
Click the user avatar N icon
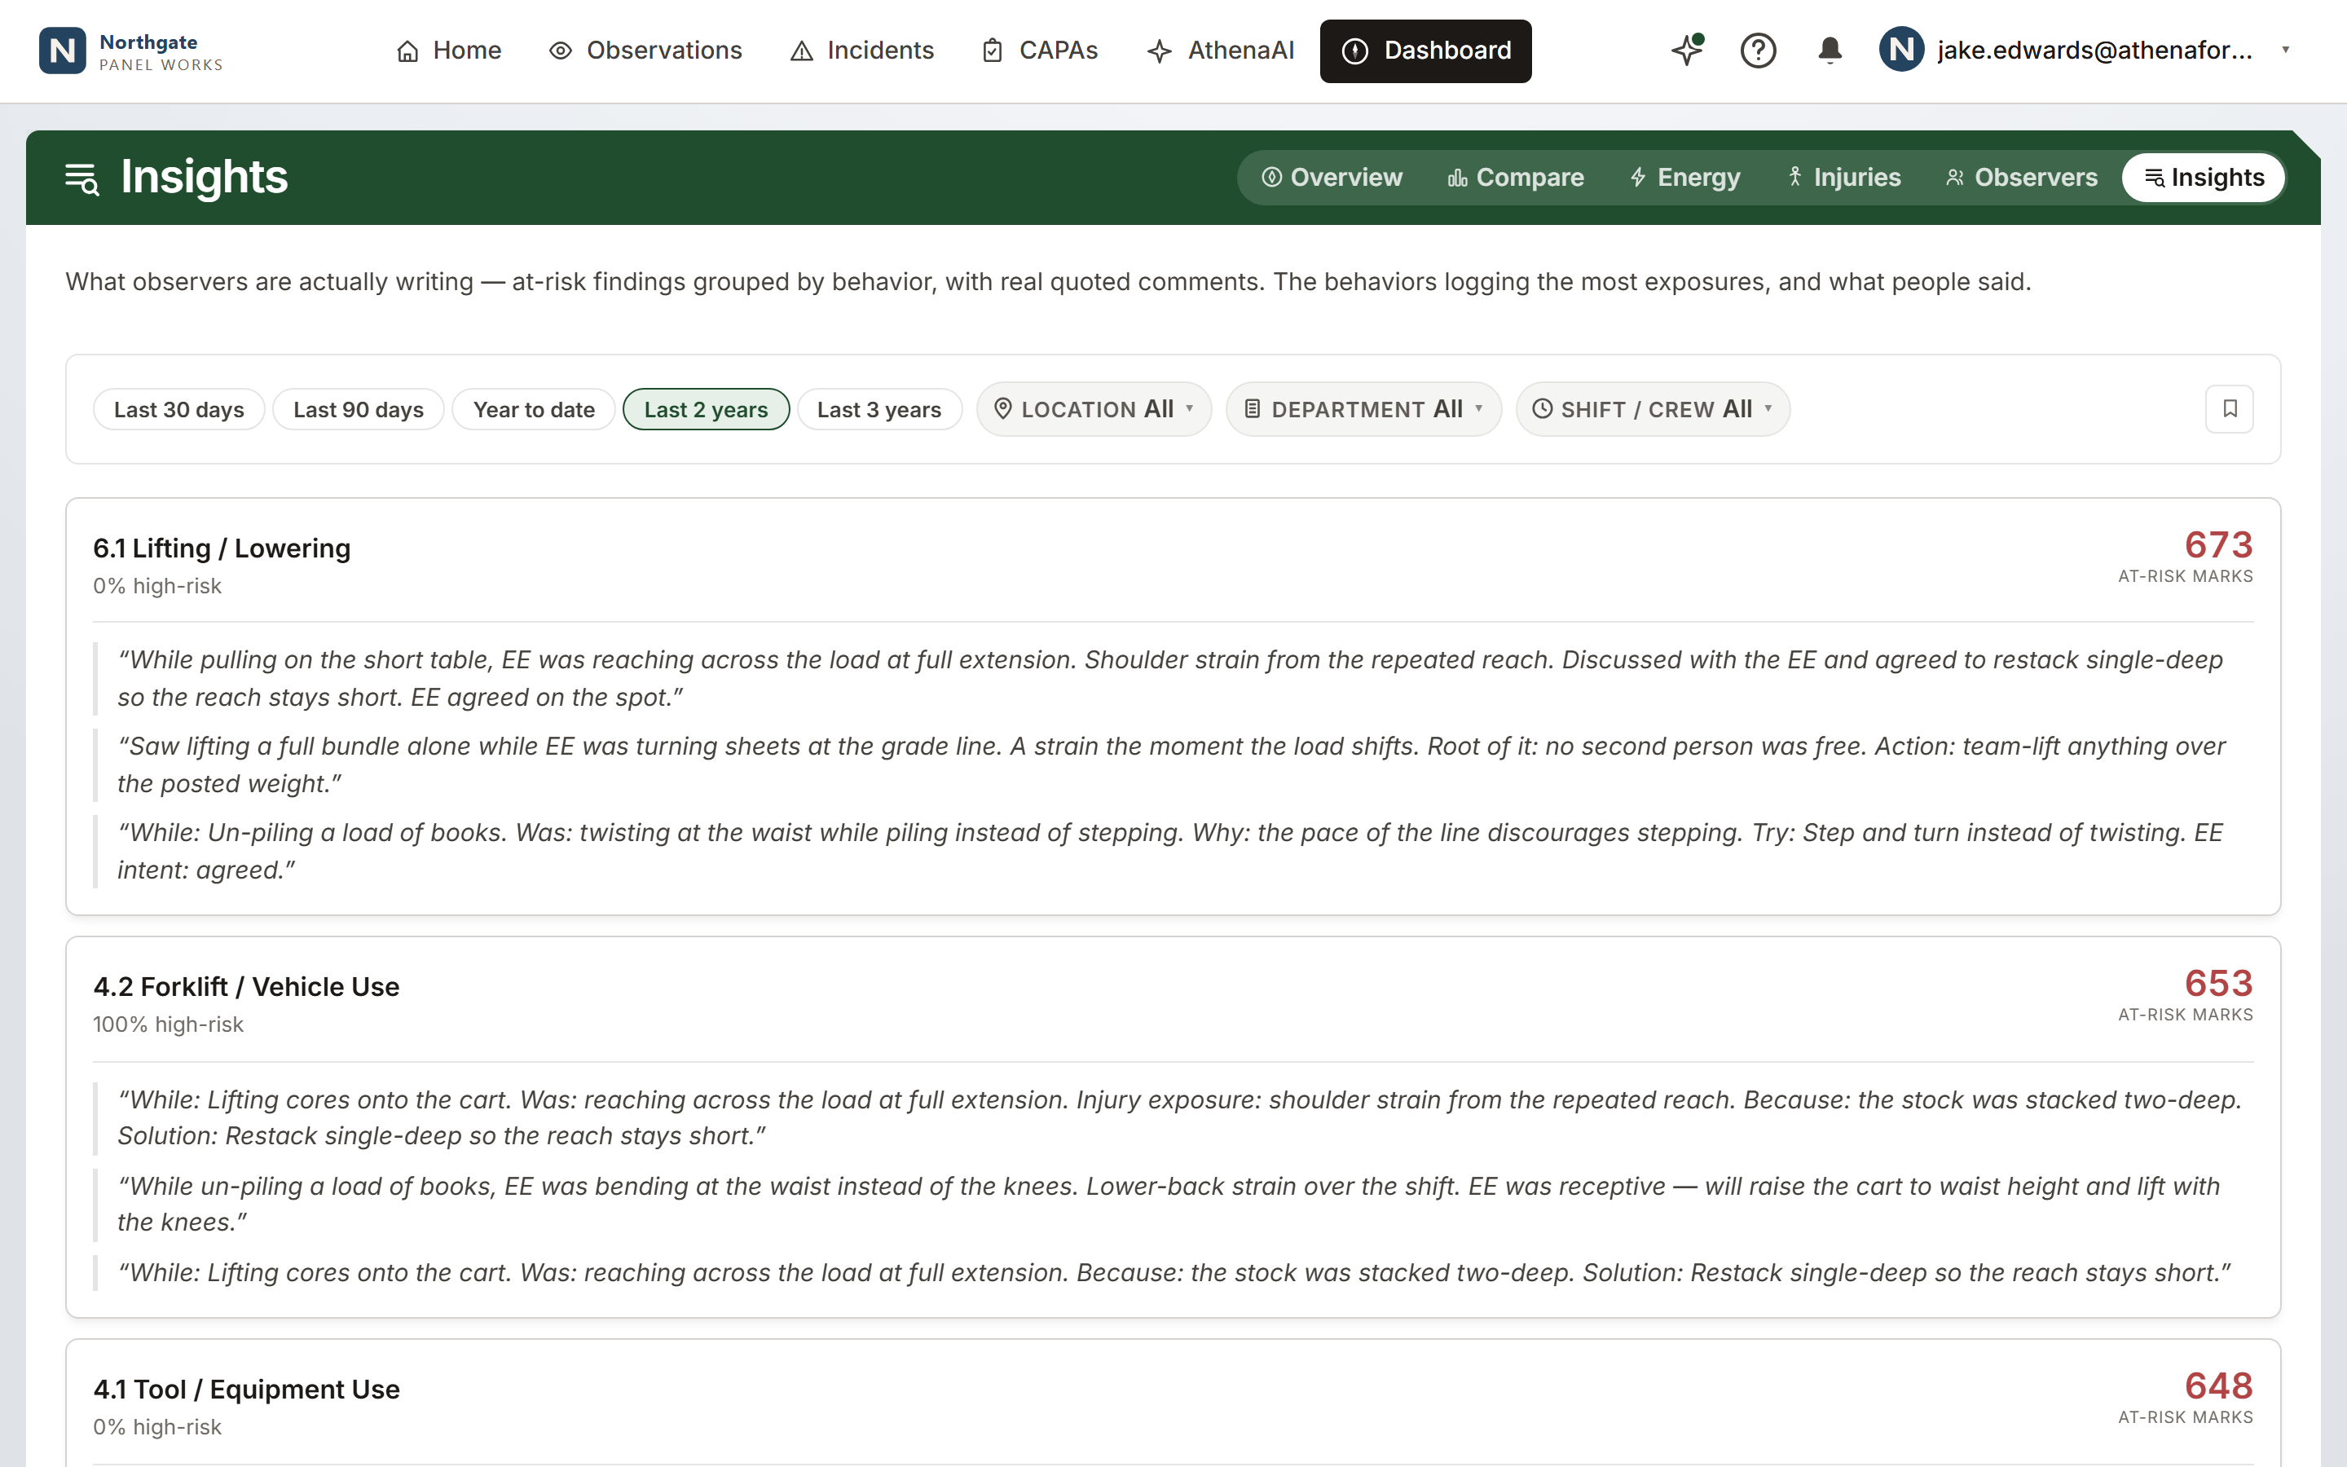point(1901,50)
